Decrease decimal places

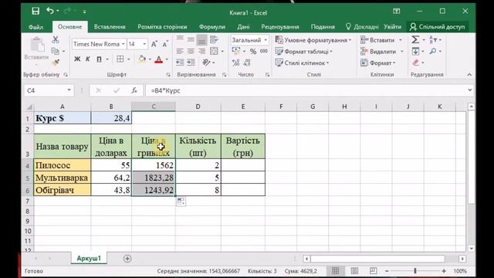click(x=247, y=63)
